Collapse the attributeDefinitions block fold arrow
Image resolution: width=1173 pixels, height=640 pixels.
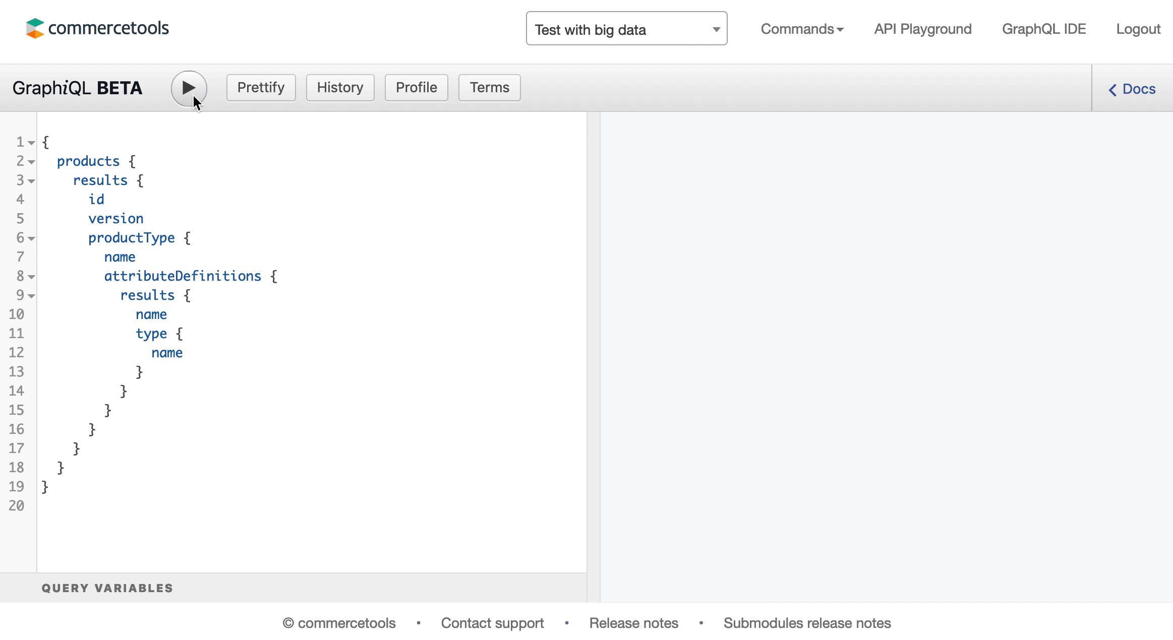[x=32, y=276]
